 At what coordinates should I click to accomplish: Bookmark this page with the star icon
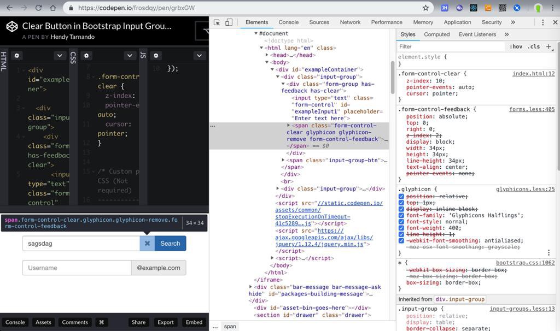[425, 8]
